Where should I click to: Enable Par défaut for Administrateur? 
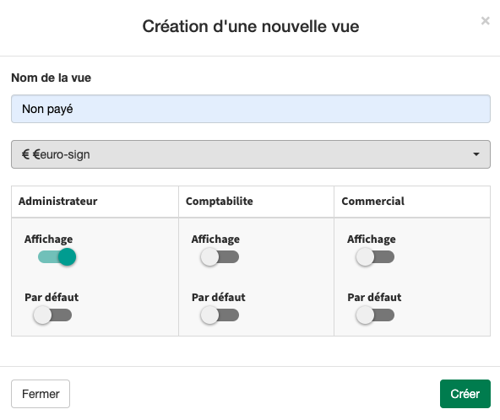52,315
